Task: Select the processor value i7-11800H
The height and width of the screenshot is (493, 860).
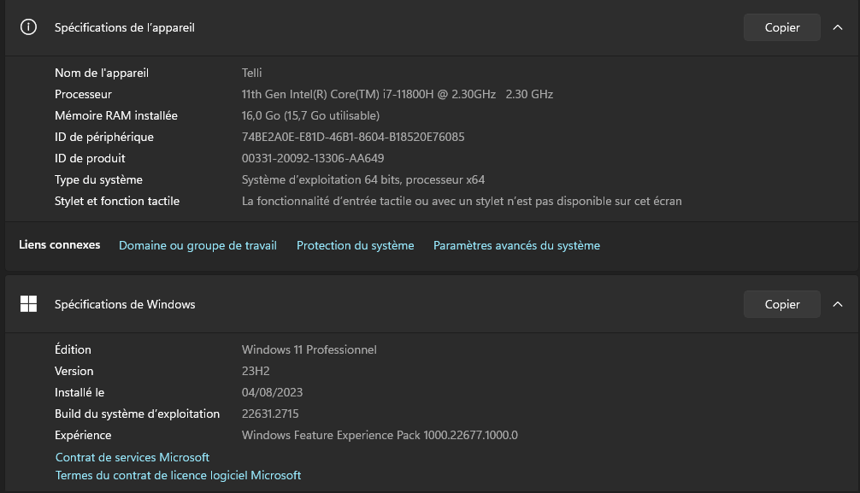Action: point(398,94)
